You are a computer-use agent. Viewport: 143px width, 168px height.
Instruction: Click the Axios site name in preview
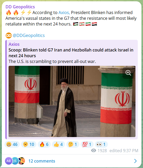[14, 44]
